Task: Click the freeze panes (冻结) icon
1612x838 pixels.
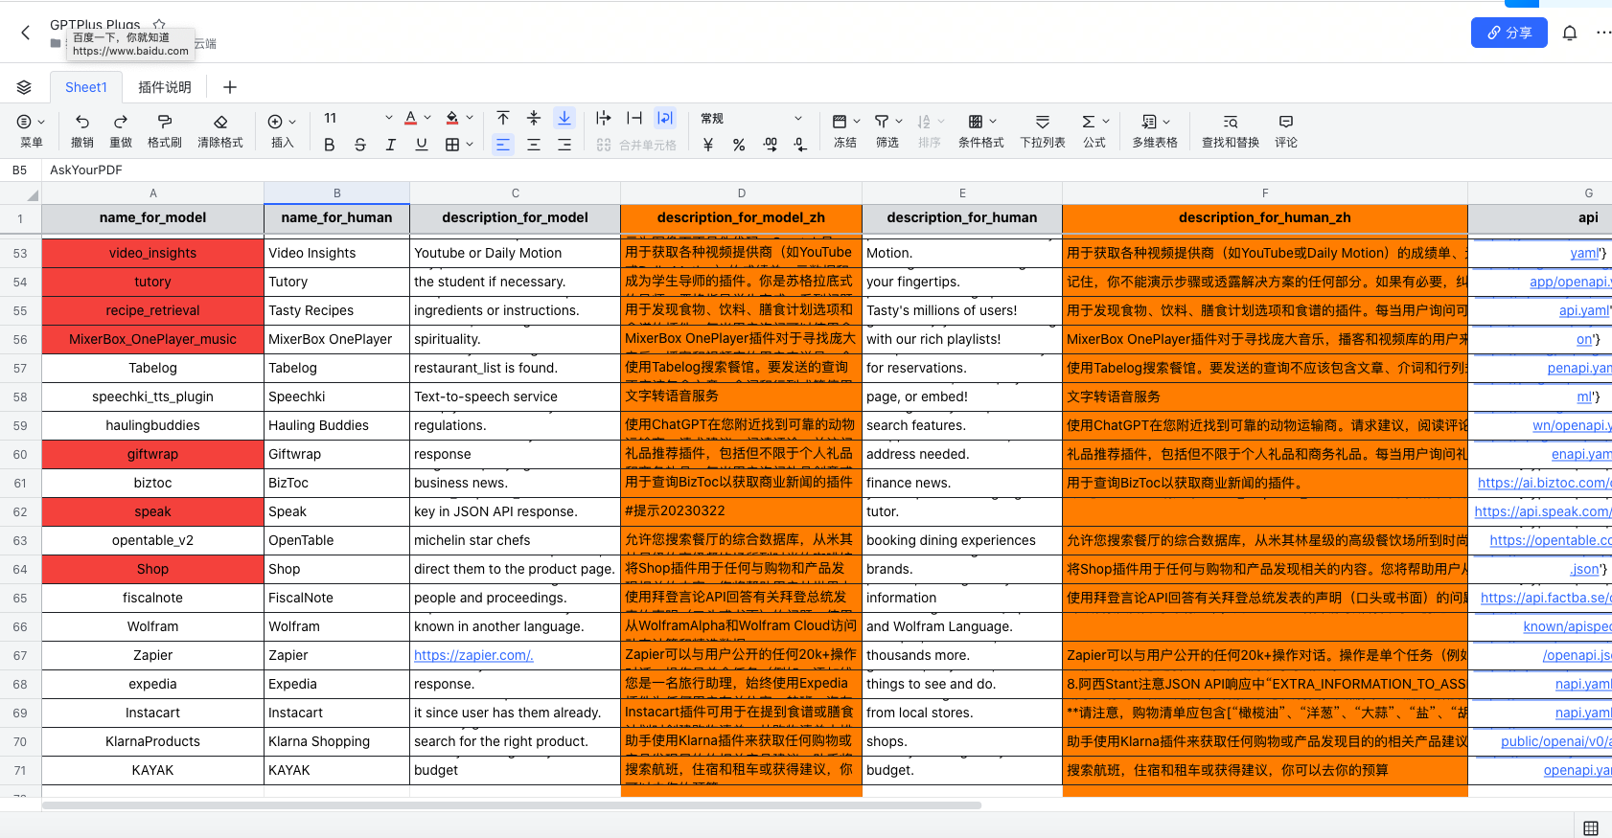Action: coord(840,122)
